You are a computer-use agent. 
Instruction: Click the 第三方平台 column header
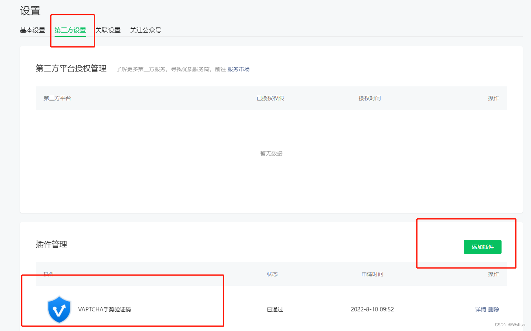click(57, 98)
